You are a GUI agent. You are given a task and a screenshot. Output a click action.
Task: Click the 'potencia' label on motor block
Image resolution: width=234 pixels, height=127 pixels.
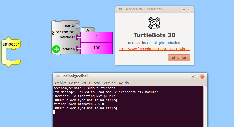[x=69, y=49]
